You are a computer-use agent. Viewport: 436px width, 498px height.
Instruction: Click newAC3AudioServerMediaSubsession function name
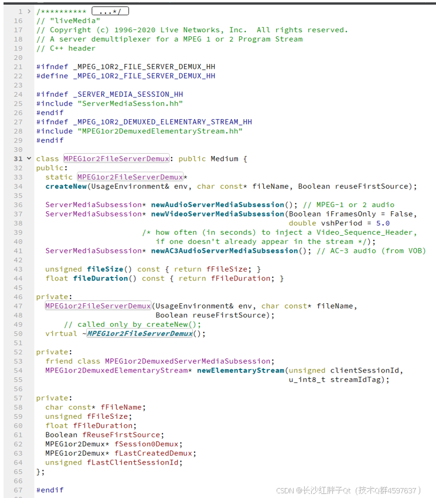pos(224,251)
